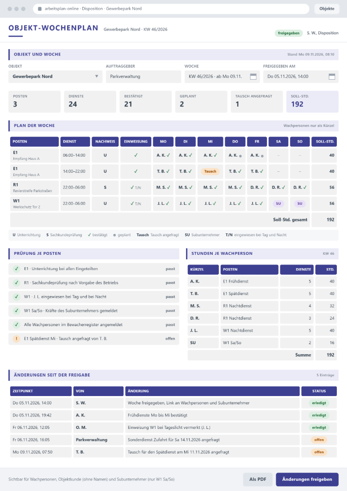This screenshot has height=491, width=347.
Task: Open the Freigegeben am date picker field
Action: [x=301, y=76]
